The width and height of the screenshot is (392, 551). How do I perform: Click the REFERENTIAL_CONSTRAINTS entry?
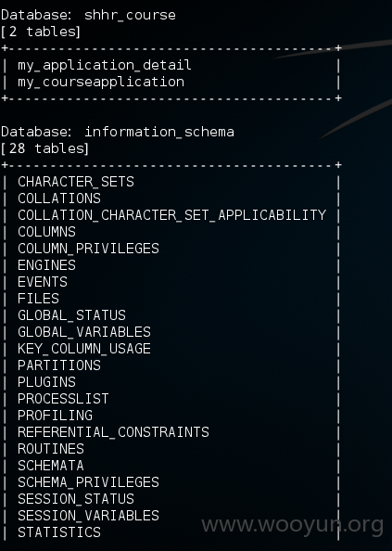113,432
